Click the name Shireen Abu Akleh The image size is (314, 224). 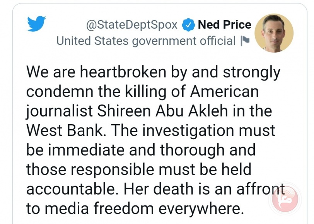(x=162, y=111)
